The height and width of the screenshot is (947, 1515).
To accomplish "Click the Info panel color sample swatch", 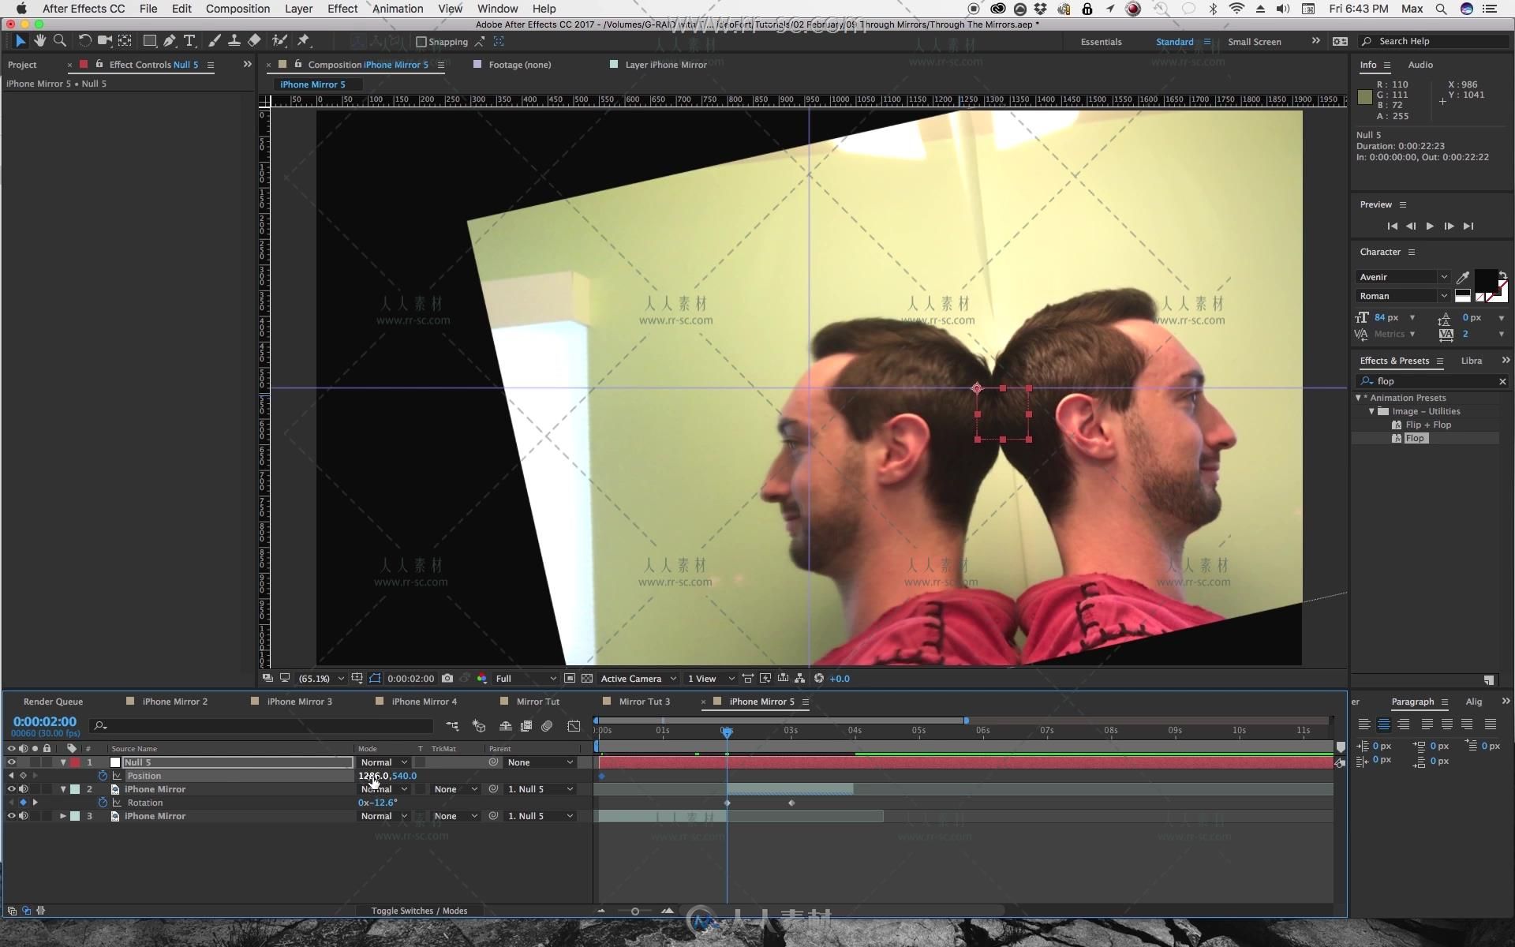I will [x=1365, y=97].
